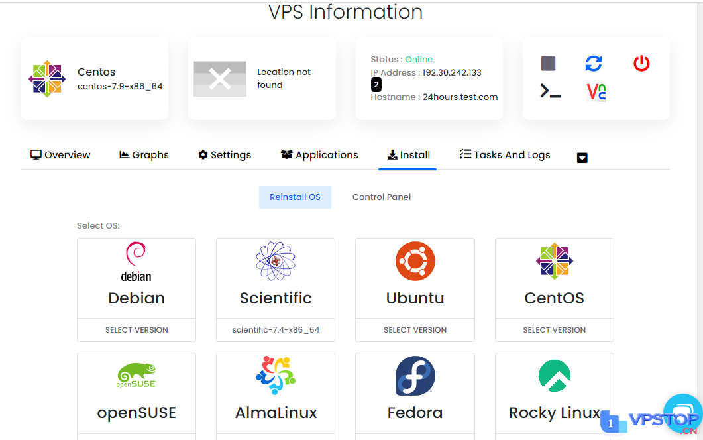
Task: Open the Settings tab
Action: tap(225, 155)
